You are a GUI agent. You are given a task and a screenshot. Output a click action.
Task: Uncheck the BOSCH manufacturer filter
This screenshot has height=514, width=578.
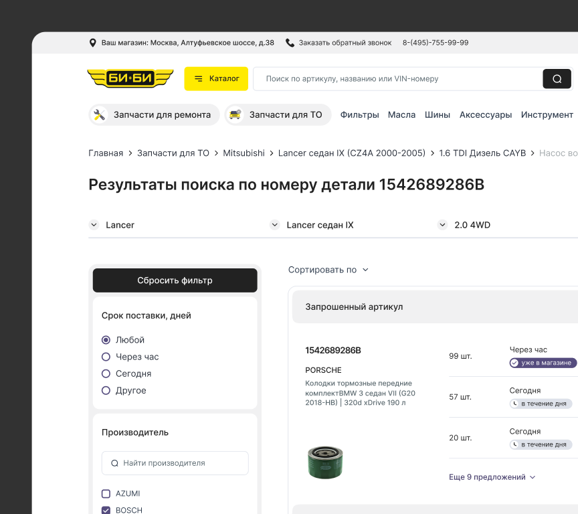(106, 510)
